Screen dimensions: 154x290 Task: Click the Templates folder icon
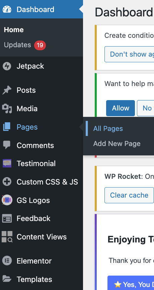coord(7,279)
